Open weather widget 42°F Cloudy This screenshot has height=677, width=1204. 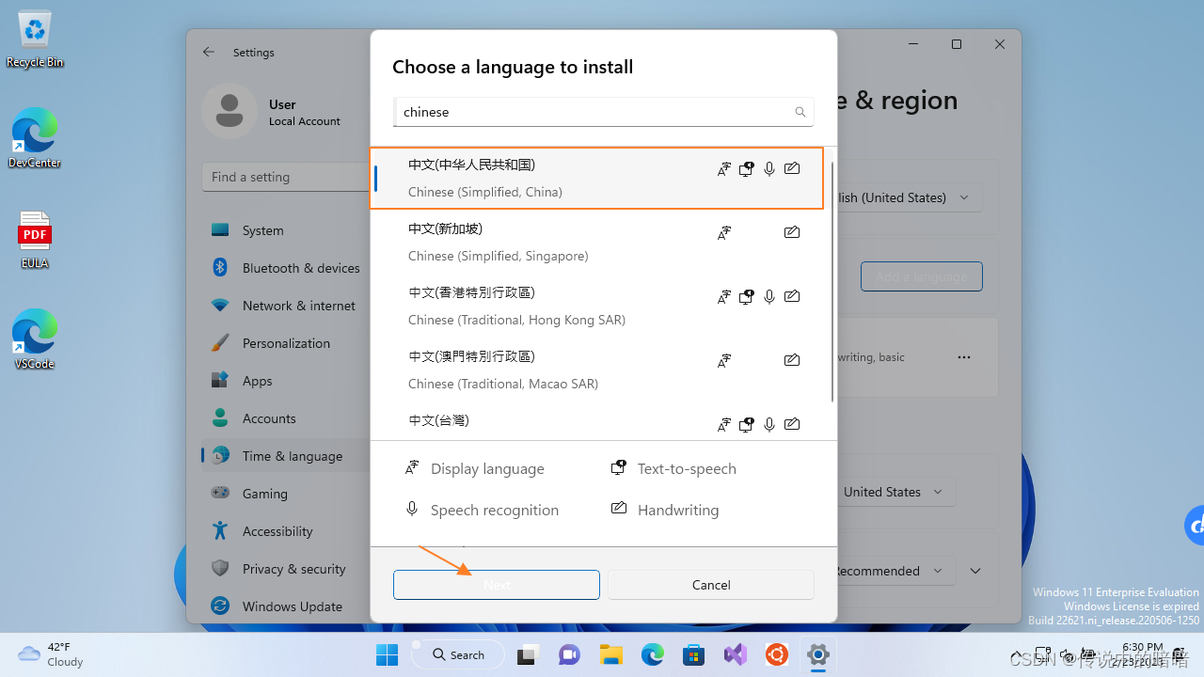click(52, 654)
